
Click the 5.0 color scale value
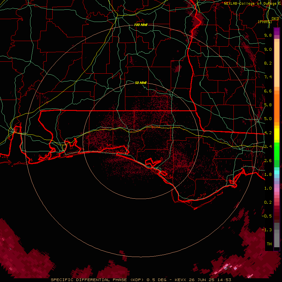point(268,119)
